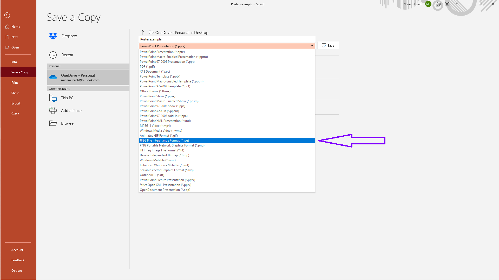
Task: Choose PDF (*.pdf) format
Action: point(227,67)
